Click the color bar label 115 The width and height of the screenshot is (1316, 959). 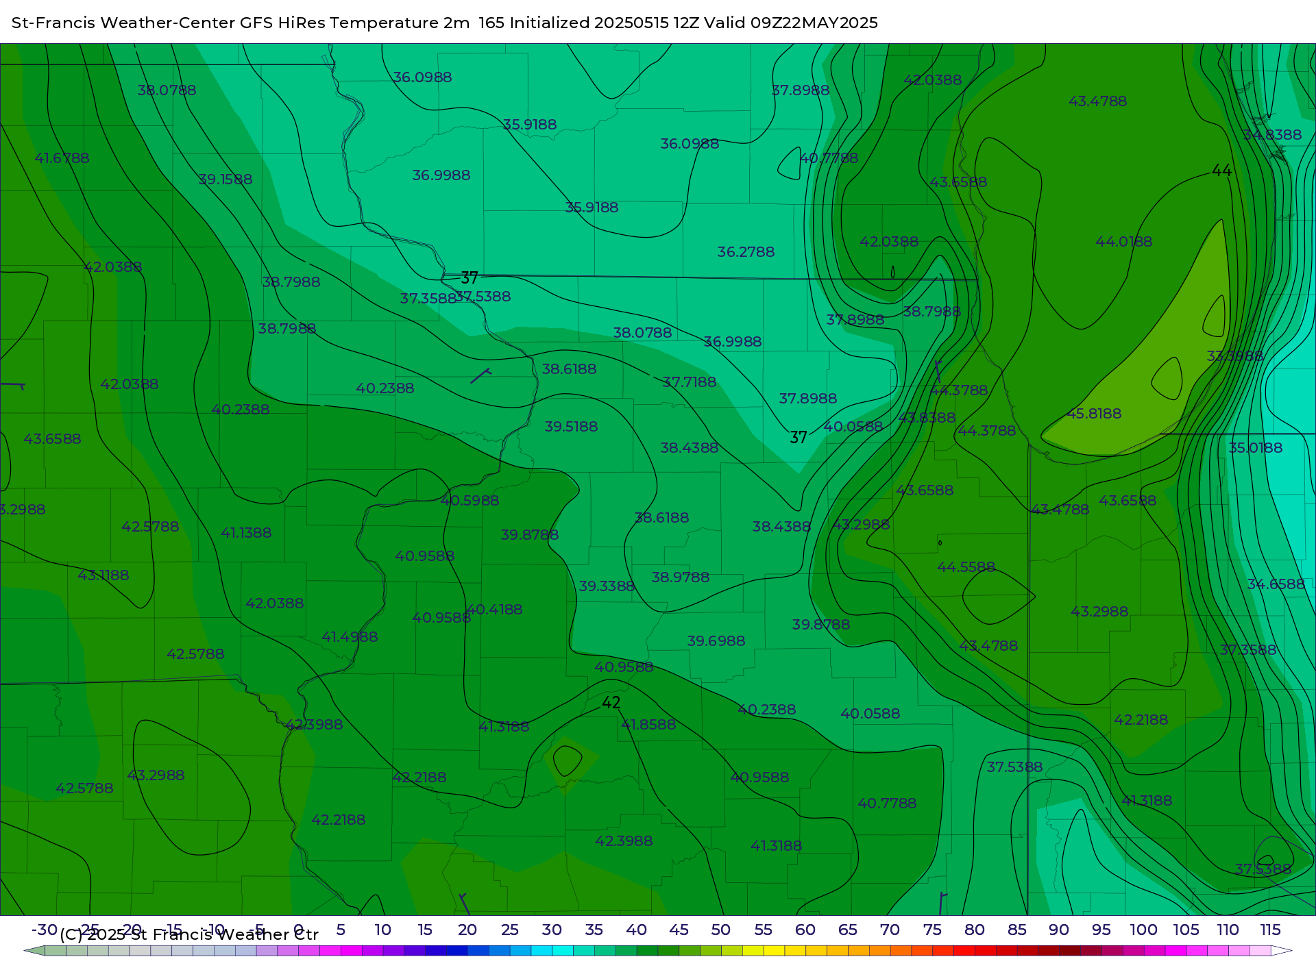1270,930
